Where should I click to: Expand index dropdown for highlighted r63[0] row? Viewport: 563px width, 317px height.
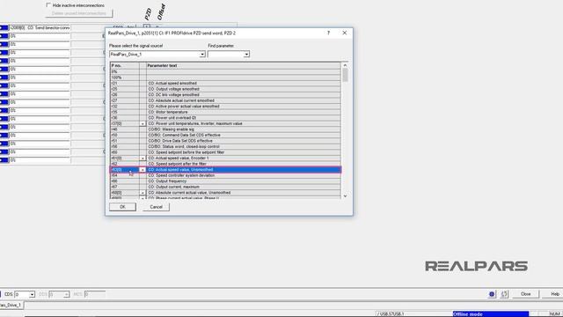(x=143, y=170)
